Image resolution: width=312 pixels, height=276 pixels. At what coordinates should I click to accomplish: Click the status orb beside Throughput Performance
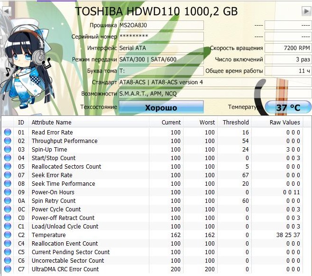[x=8, y=141]
